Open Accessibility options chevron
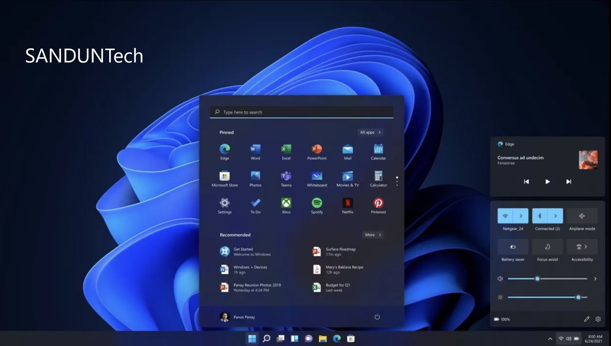Screen dimensions: 611x346 [x=586, y=247]
